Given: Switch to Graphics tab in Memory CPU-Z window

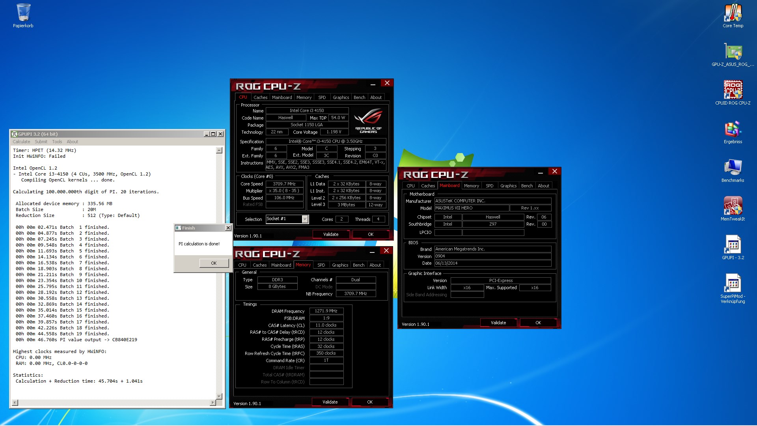Looking at the screenshot, I should point(340,265).
